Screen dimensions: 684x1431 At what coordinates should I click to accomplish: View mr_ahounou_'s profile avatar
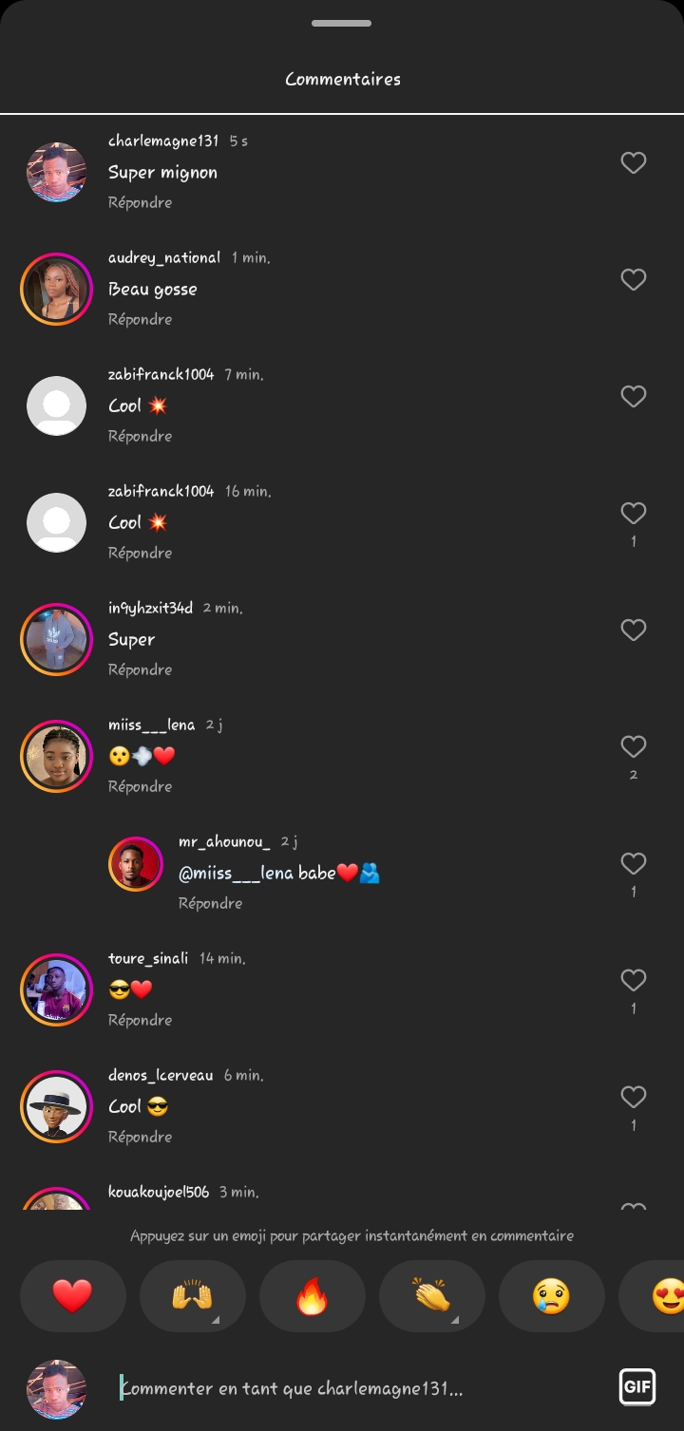click(x=136, y=864)
